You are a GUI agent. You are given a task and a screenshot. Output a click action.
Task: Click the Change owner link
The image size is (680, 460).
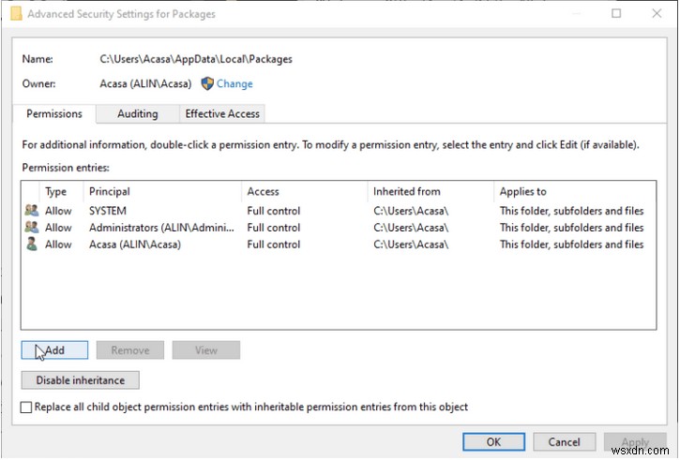(234, 83)
